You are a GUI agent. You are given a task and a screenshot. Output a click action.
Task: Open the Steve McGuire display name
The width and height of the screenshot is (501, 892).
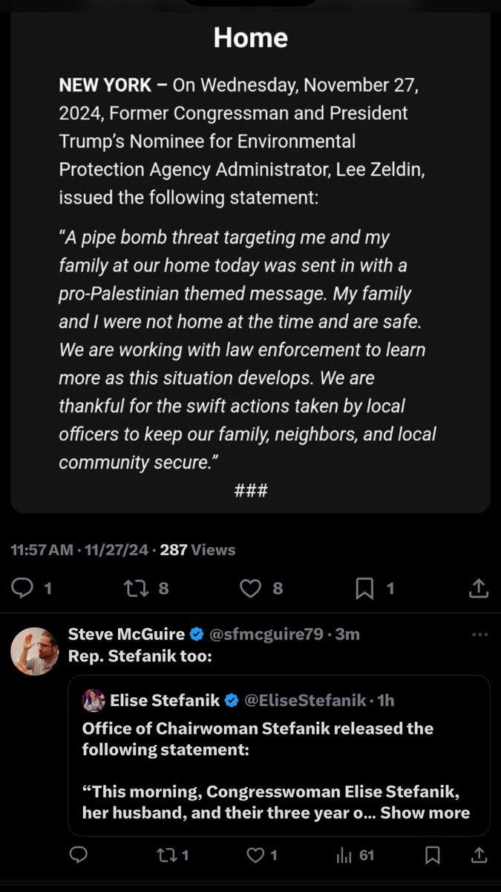(126, 634)
